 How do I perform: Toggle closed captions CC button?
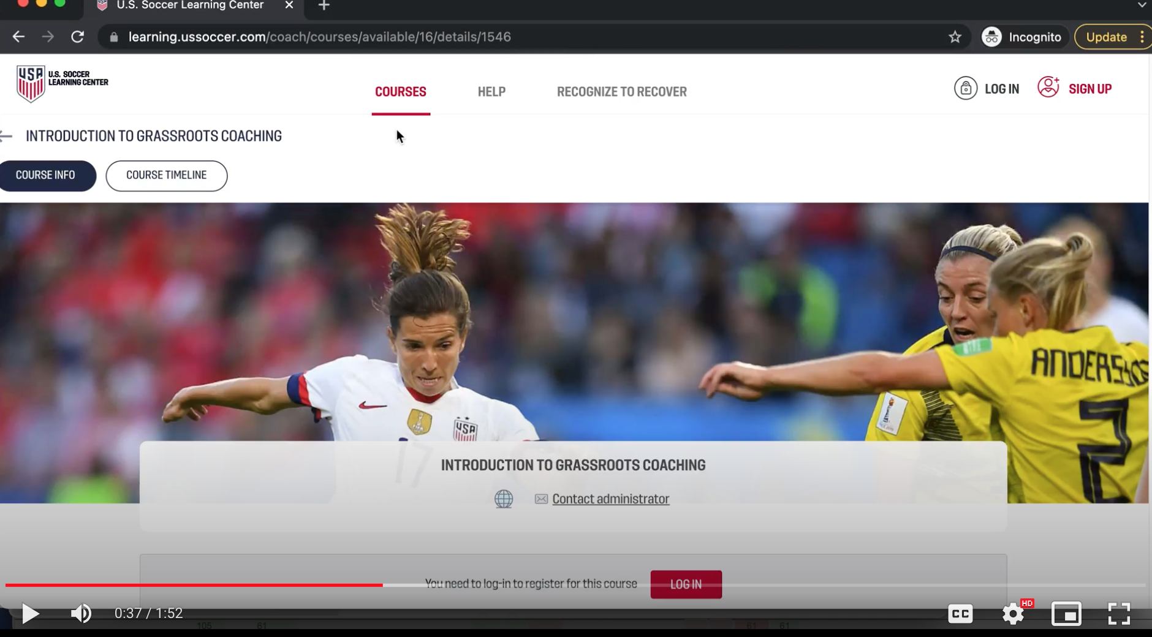(x=960, y=613)
